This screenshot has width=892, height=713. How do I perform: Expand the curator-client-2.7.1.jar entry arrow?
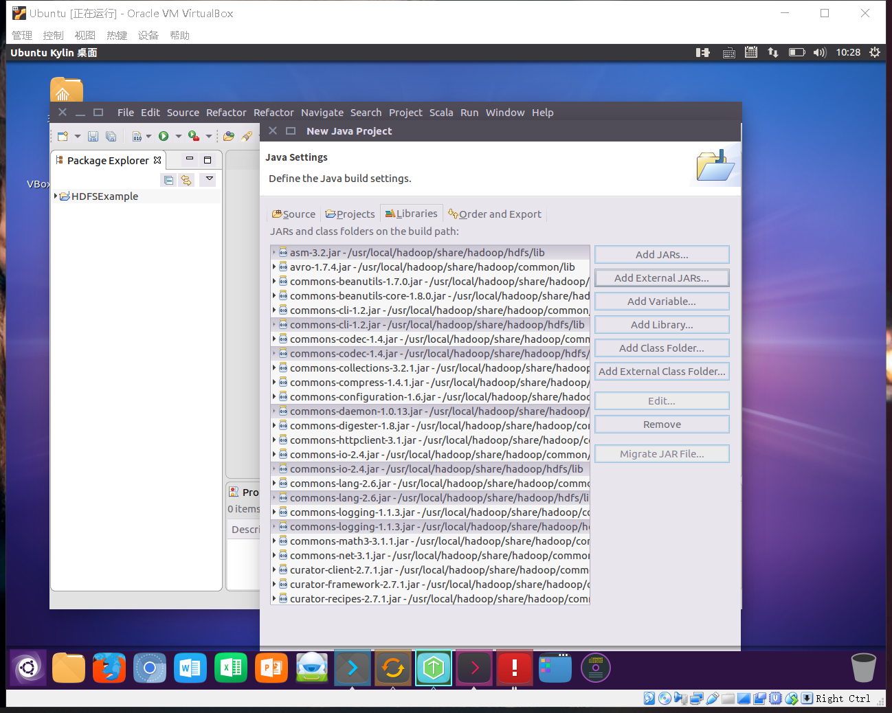click(x=274, y=570)
